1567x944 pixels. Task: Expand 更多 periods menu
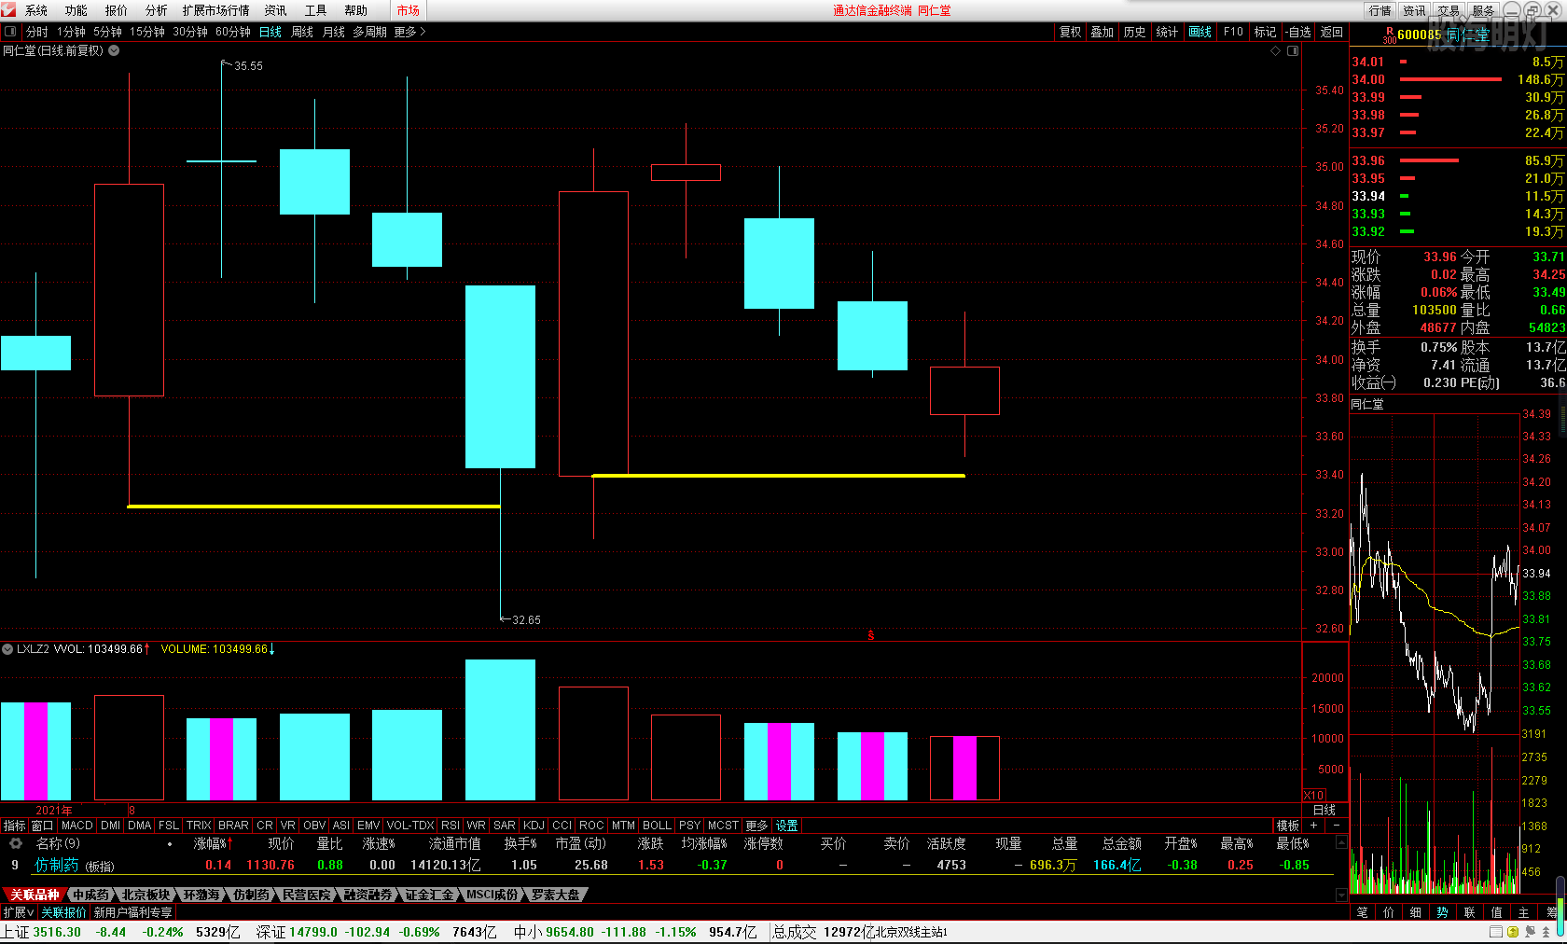coord(409,32)
